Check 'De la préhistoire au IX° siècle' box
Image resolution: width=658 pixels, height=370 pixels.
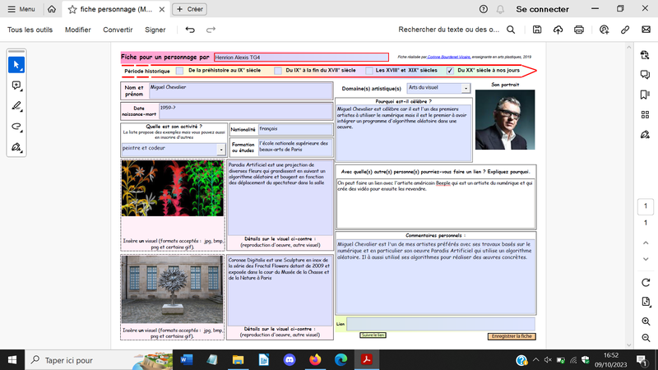(179, 71)
